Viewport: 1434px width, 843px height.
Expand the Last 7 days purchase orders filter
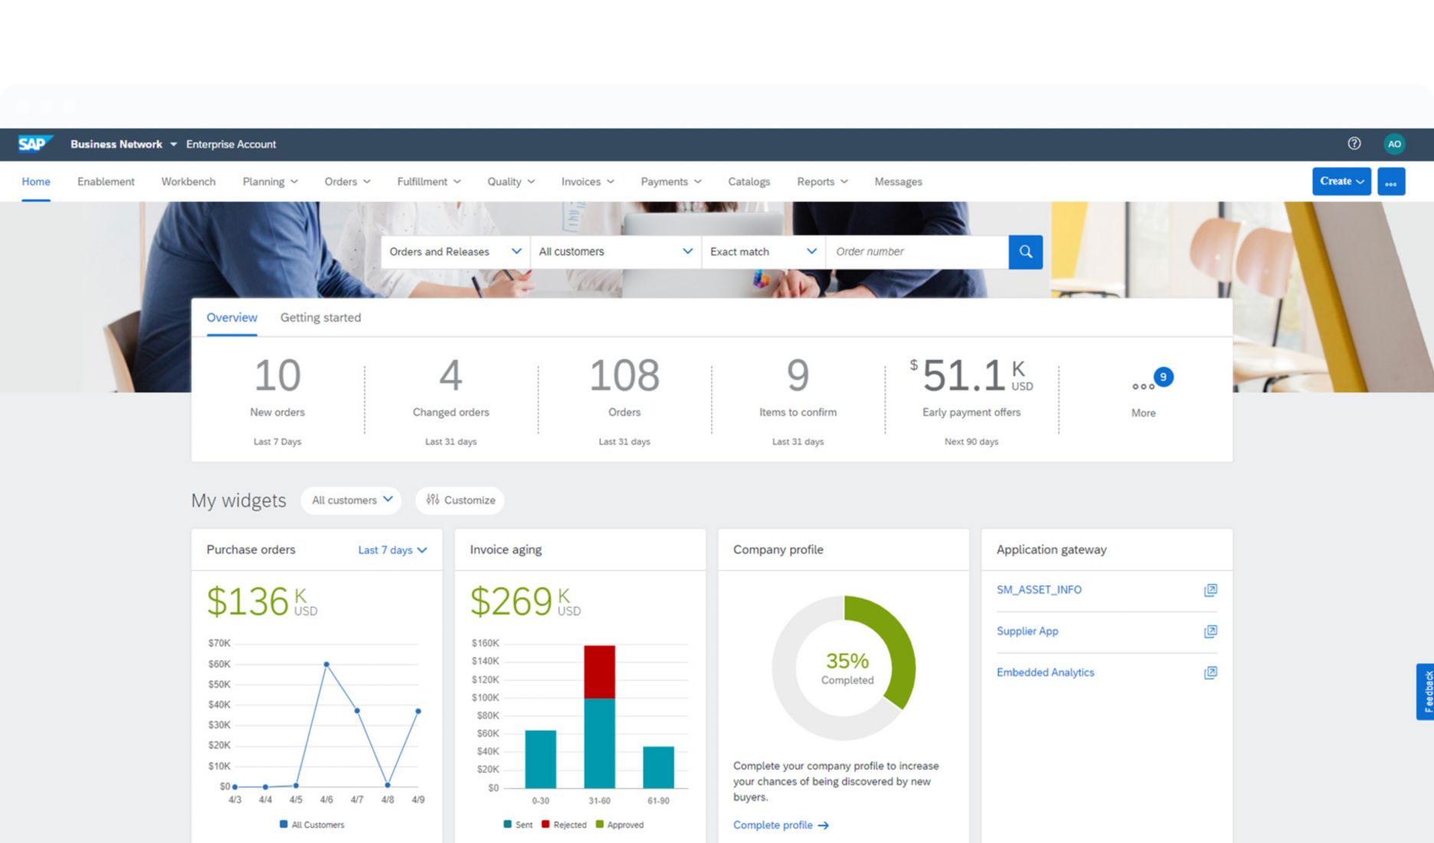pyautogui.click(x=391, y=549)
